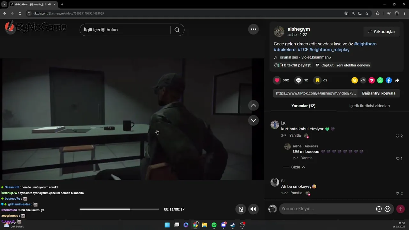Reload the page

[20, 13]
